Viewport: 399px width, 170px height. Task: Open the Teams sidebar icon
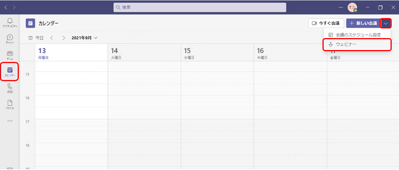click(10, 55)
